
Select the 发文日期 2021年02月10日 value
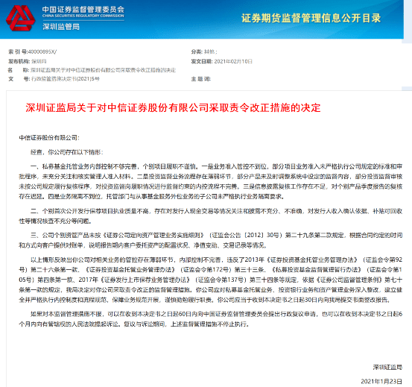(233, 62)
